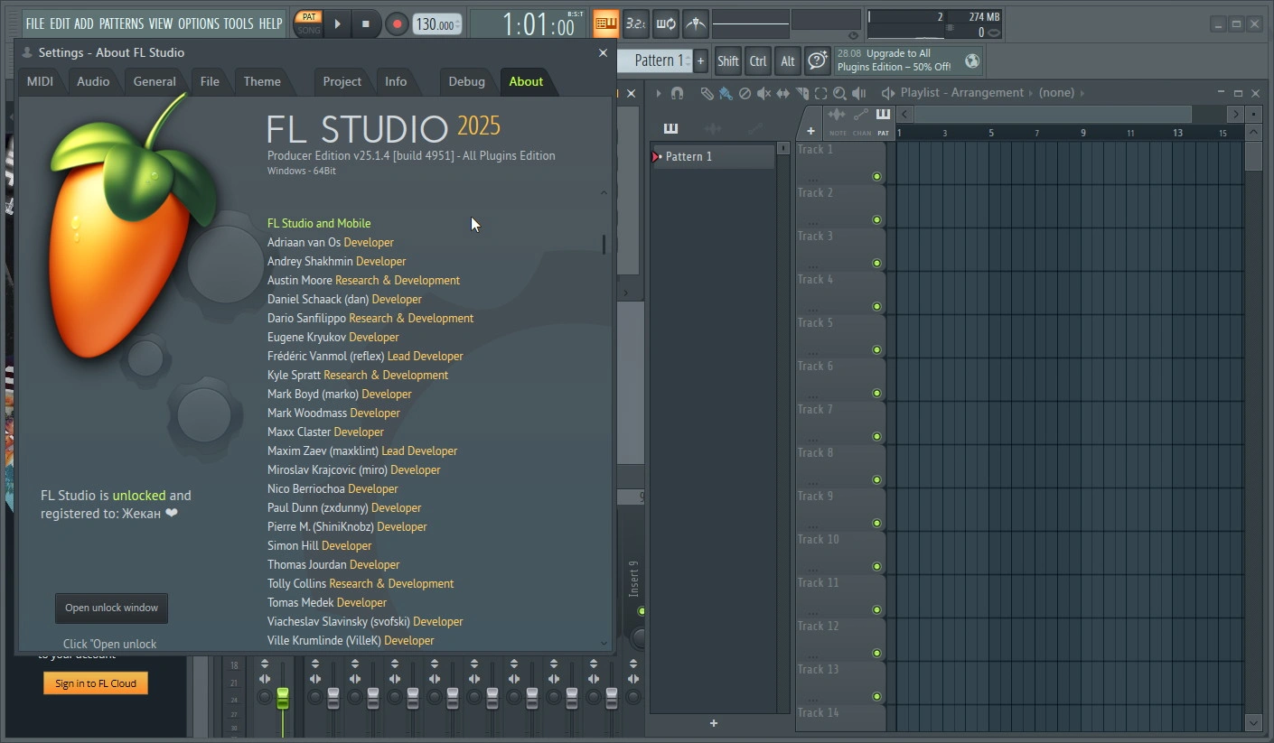
Task: Stop playback with the Stop button
Action: point(365,24)
